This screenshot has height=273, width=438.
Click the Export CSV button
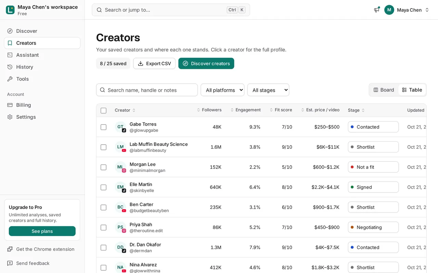click(x=154, y=63)
